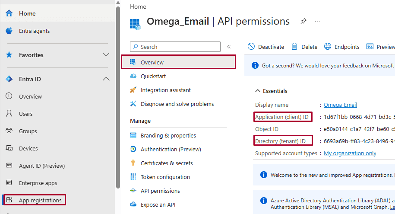This screenshot has height=214, width=395.
Task: Click the Delete trash can icon
Action: coord(294,46)
